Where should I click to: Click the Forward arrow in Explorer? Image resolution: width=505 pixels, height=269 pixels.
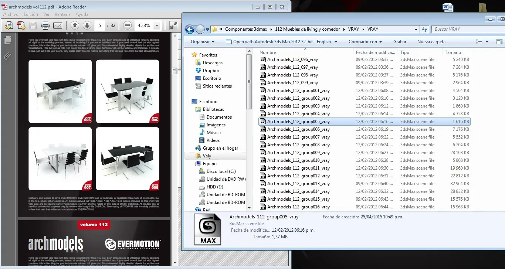[200, 29]
